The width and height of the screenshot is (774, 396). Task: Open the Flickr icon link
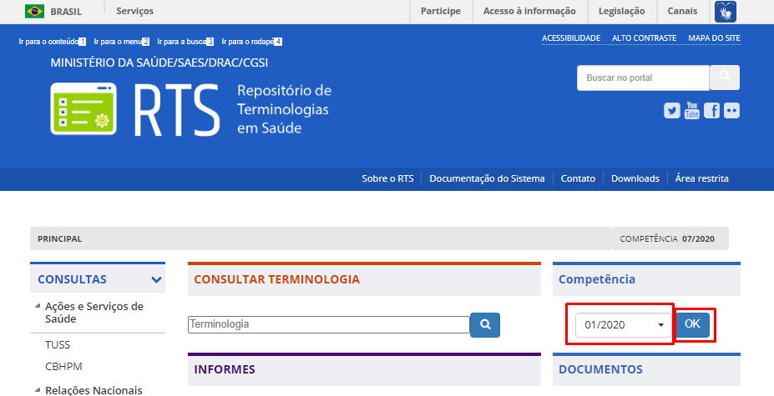coord(731,111)
